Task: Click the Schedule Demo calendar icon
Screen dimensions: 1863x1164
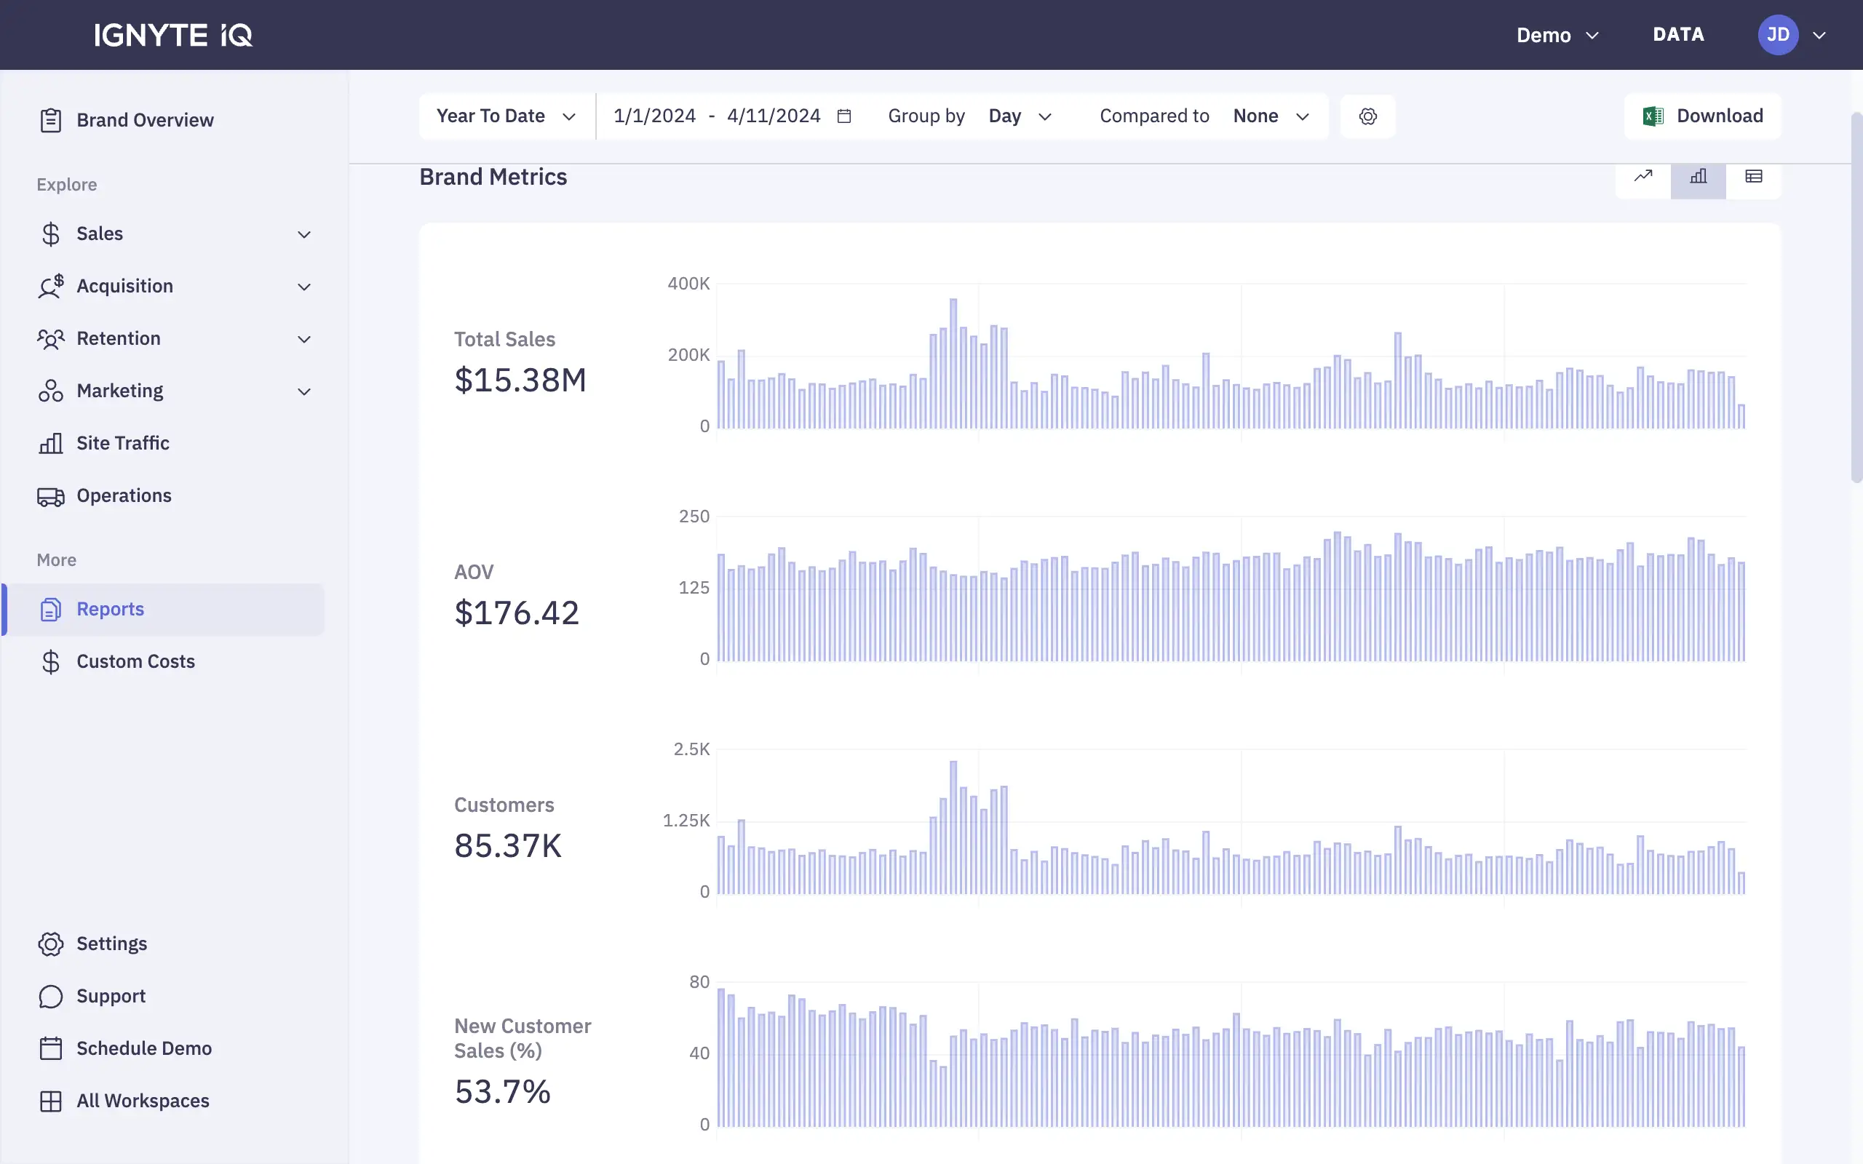Action: click(x=51, y=1048)
